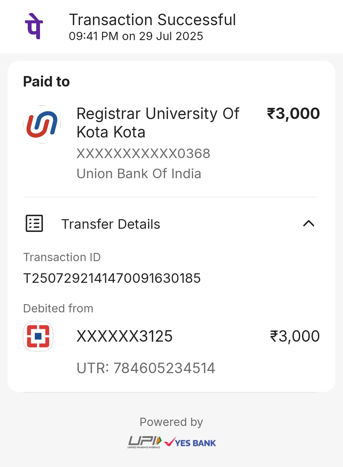Click the UPI logo

point(145,442)
